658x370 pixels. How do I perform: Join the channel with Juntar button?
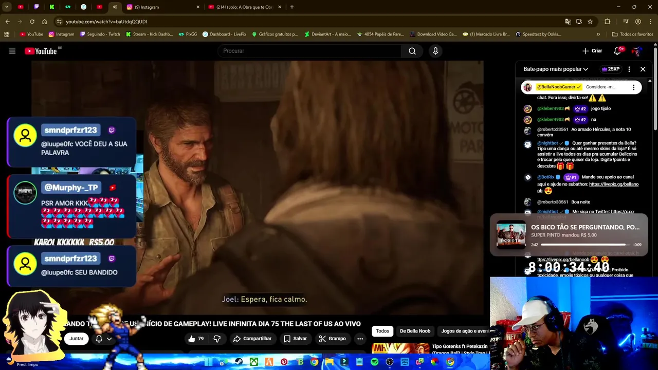pyautogui.click(x=76, y=339)
